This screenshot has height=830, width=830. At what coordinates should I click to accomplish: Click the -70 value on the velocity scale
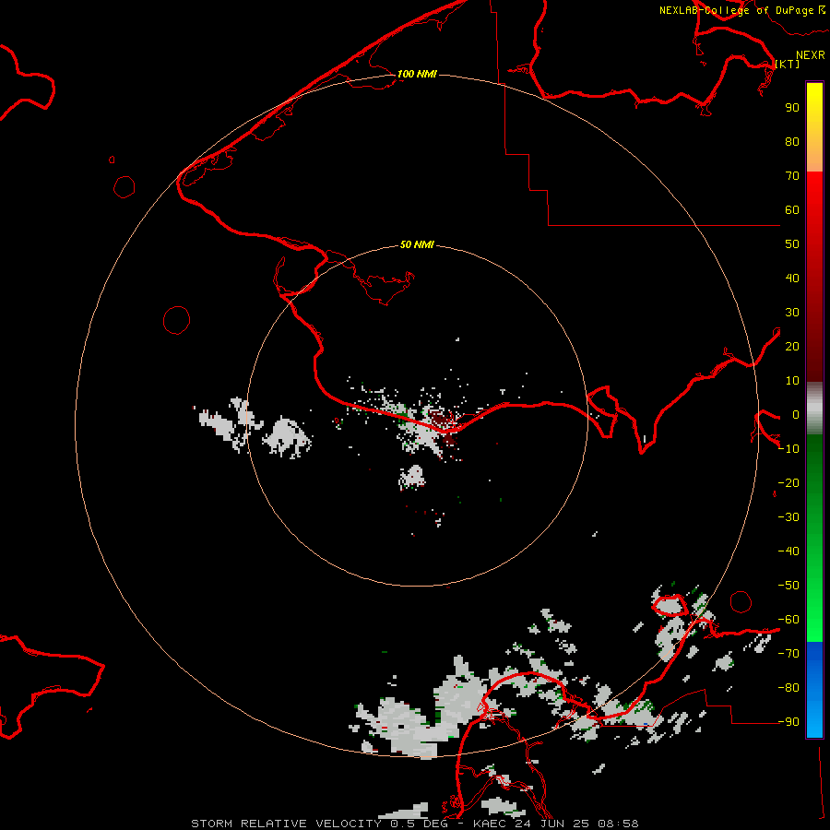788,654
